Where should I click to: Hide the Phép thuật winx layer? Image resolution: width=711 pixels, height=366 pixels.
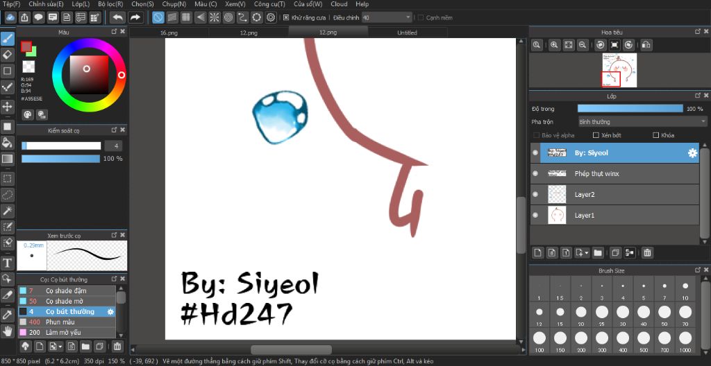[x=535, y=173]
